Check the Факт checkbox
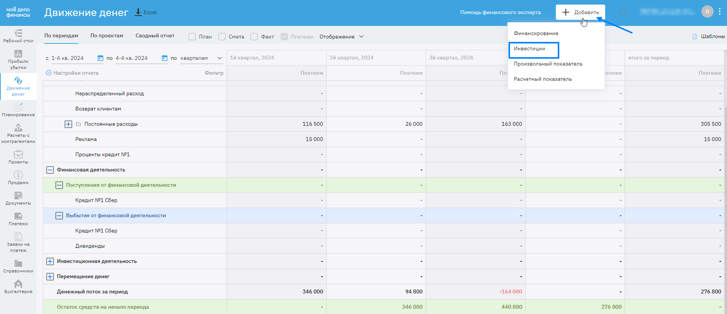The image size is (727, 314). (x=254, y=37)
